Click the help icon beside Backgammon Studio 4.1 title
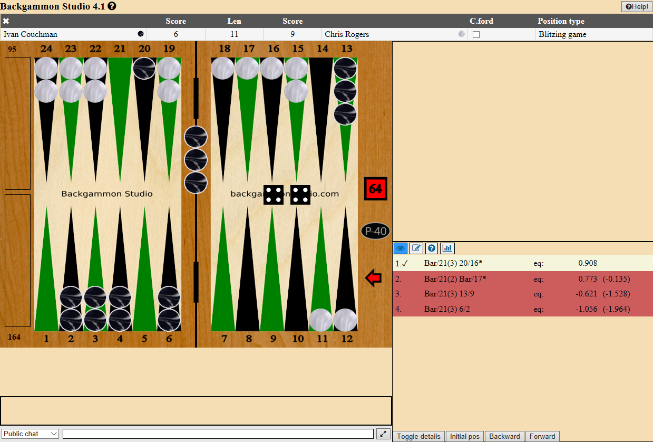The width and height of the screenshot is (653, 442). (112, 6)
